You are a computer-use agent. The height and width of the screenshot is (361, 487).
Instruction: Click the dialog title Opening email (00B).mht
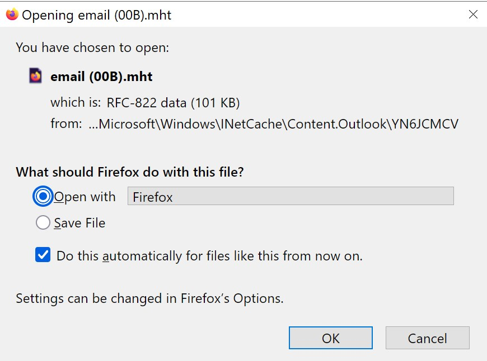[x=97, y=15]
